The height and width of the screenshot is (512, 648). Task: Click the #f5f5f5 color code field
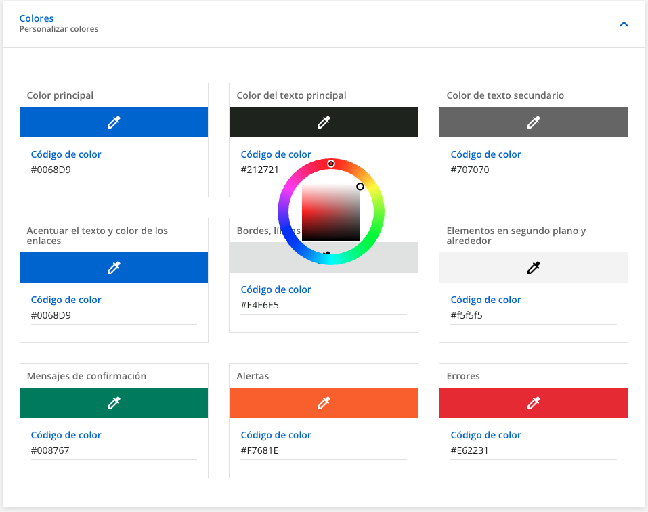pyautogui.click(x=534, y=316)
